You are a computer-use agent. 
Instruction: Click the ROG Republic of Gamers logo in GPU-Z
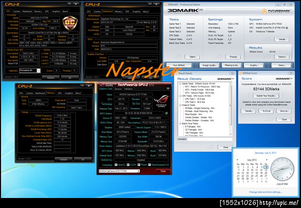[x=161, y=101]
